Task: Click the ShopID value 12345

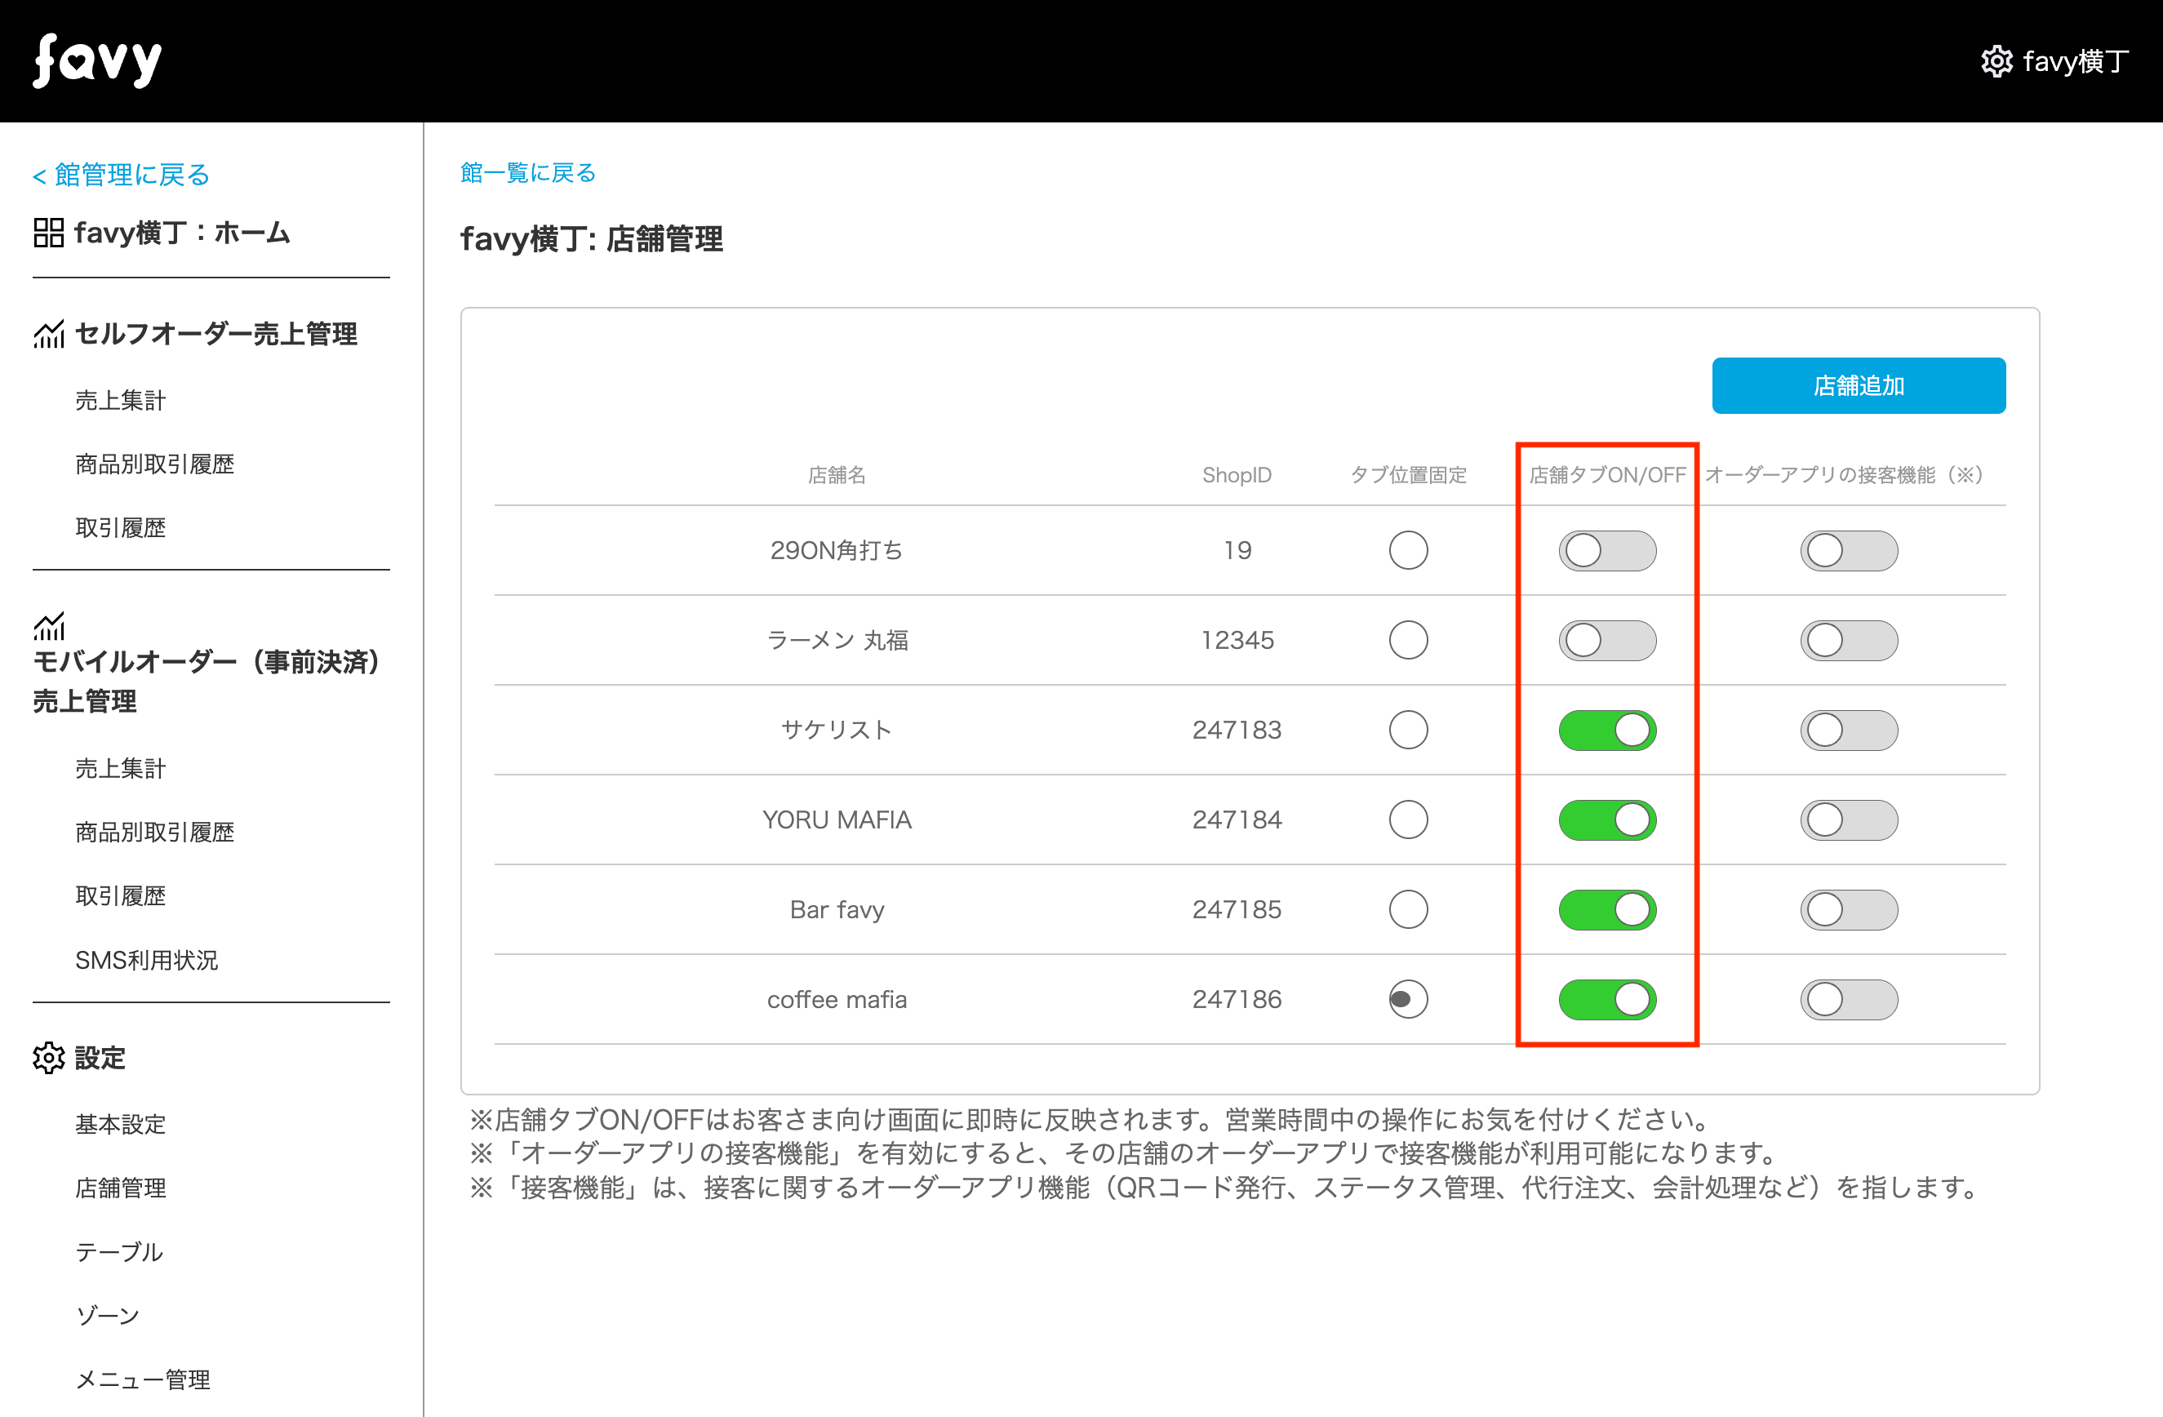Action: (1237, 640)
